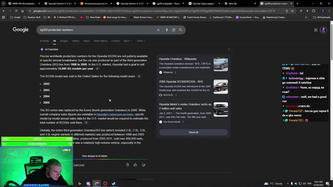Viewport: 333px width, 187px height.
Task: Open Google Lens image search
Action: point(174,30)
